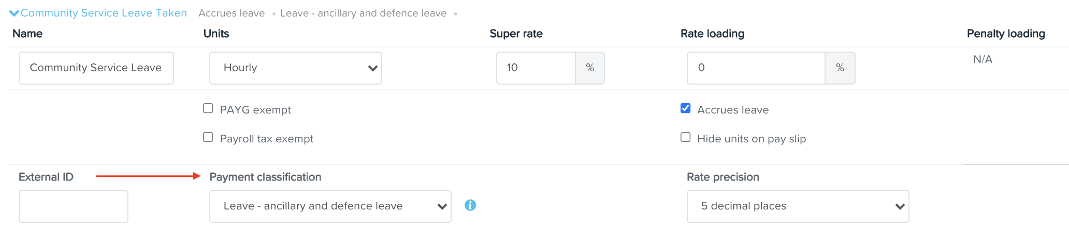The width and height of the screenshot is (1069, 227).
Task: Click the percent addon next to Super rate
Action: coord(590,68)
